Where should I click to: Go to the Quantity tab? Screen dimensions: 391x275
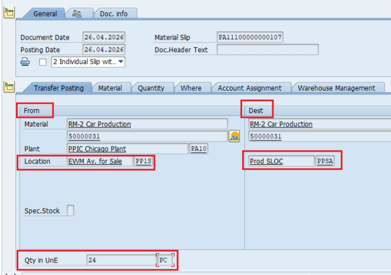pos(151,88)
